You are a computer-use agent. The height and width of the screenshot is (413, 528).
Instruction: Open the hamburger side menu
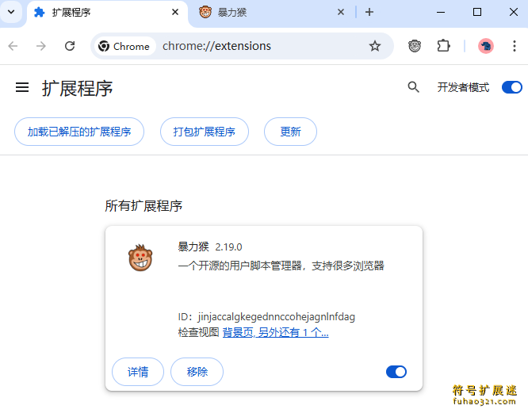[x=22, y=87]
